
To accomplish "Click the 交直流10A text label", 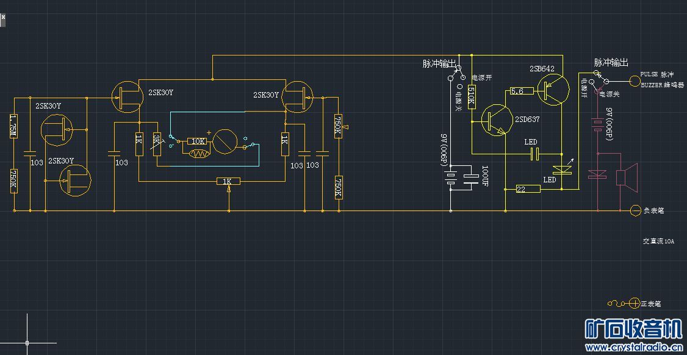I will click(x=658, y=242).
